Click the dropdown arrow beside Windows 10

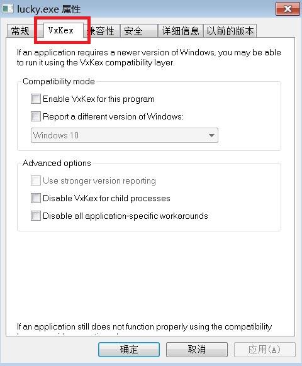pyautogui.click(x=211, y=135)
